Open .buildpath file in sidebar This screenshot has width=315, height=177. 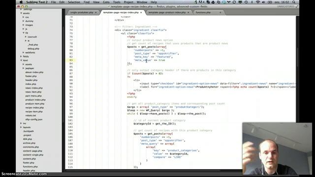pyautogui.click(x=29, y=131)
